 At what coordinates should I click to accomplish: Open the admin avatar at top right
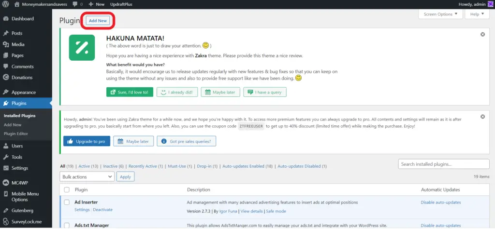490,4
